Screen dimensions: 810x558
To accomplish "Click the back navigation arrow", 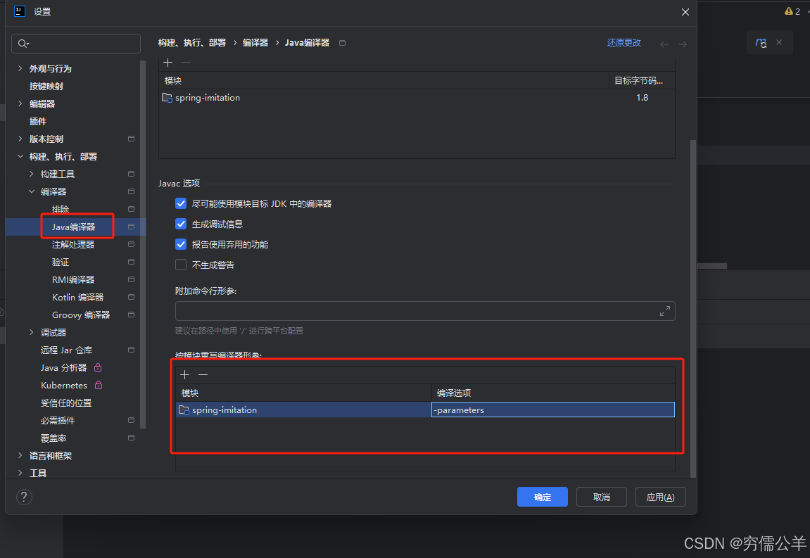I will click(664, 44).
